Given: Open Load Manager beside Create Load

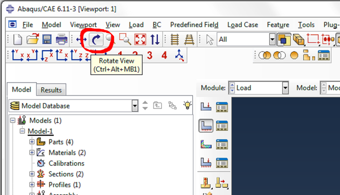Looking at the screenshot, I should click(222, 107).
